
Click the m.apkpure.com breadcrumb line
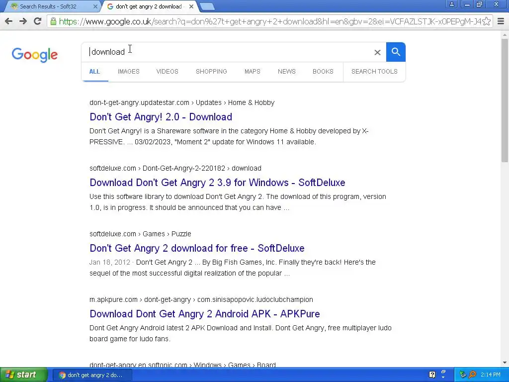coord(201,299)
